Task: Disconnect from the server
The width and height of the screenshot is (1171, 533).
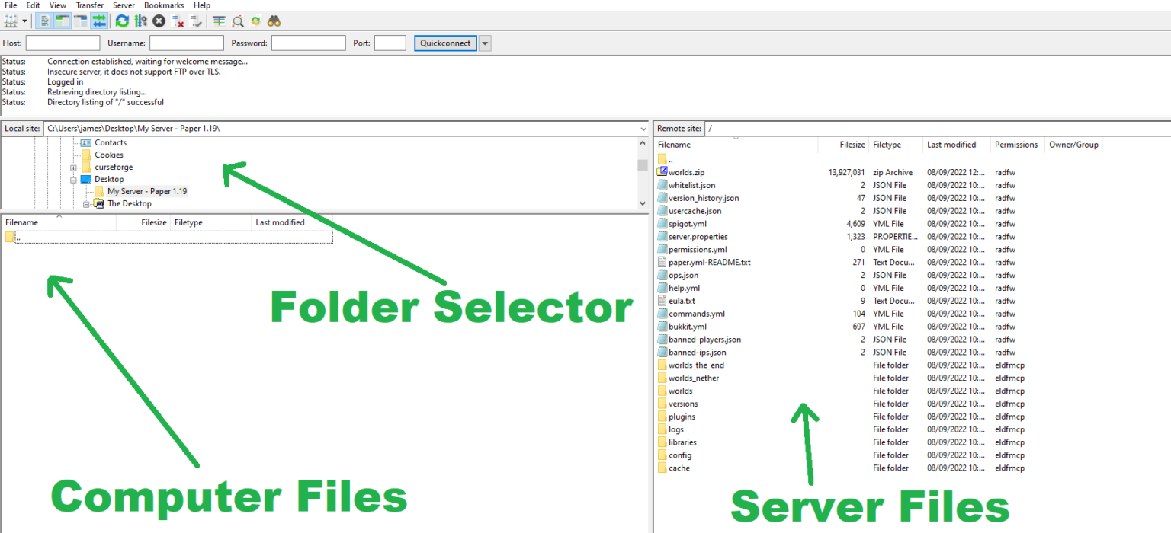Action: tap(177, 21)
